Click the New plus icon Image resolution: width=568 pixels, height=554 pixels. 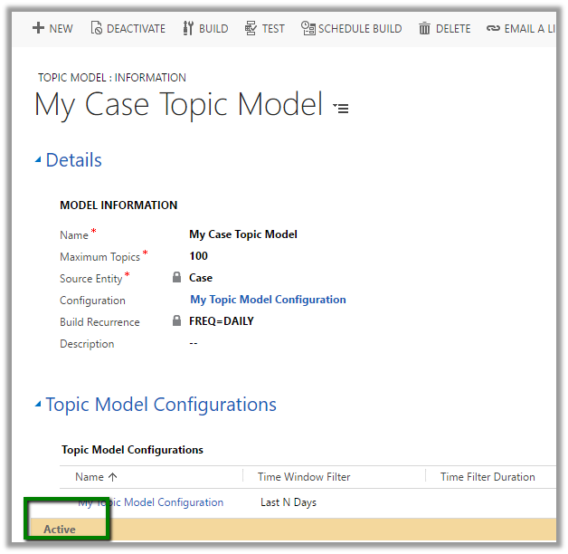38,28
